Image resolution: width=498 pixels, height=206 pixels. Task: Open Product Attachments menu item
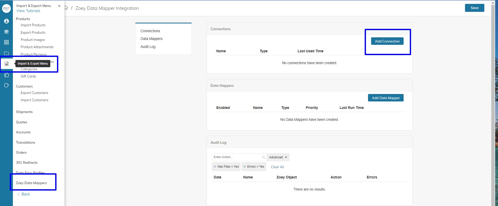click(x=37, y=47)
